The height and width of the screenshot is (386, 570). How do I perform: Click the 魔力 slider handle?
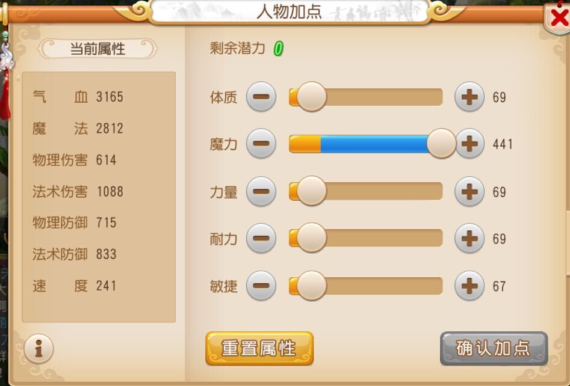click(x=441, y=144)
